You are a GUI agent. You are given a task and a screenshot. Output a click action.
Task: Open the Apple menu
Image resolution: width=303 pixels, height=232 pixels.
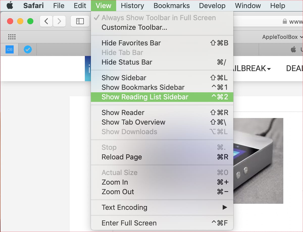tap(10, 5)
